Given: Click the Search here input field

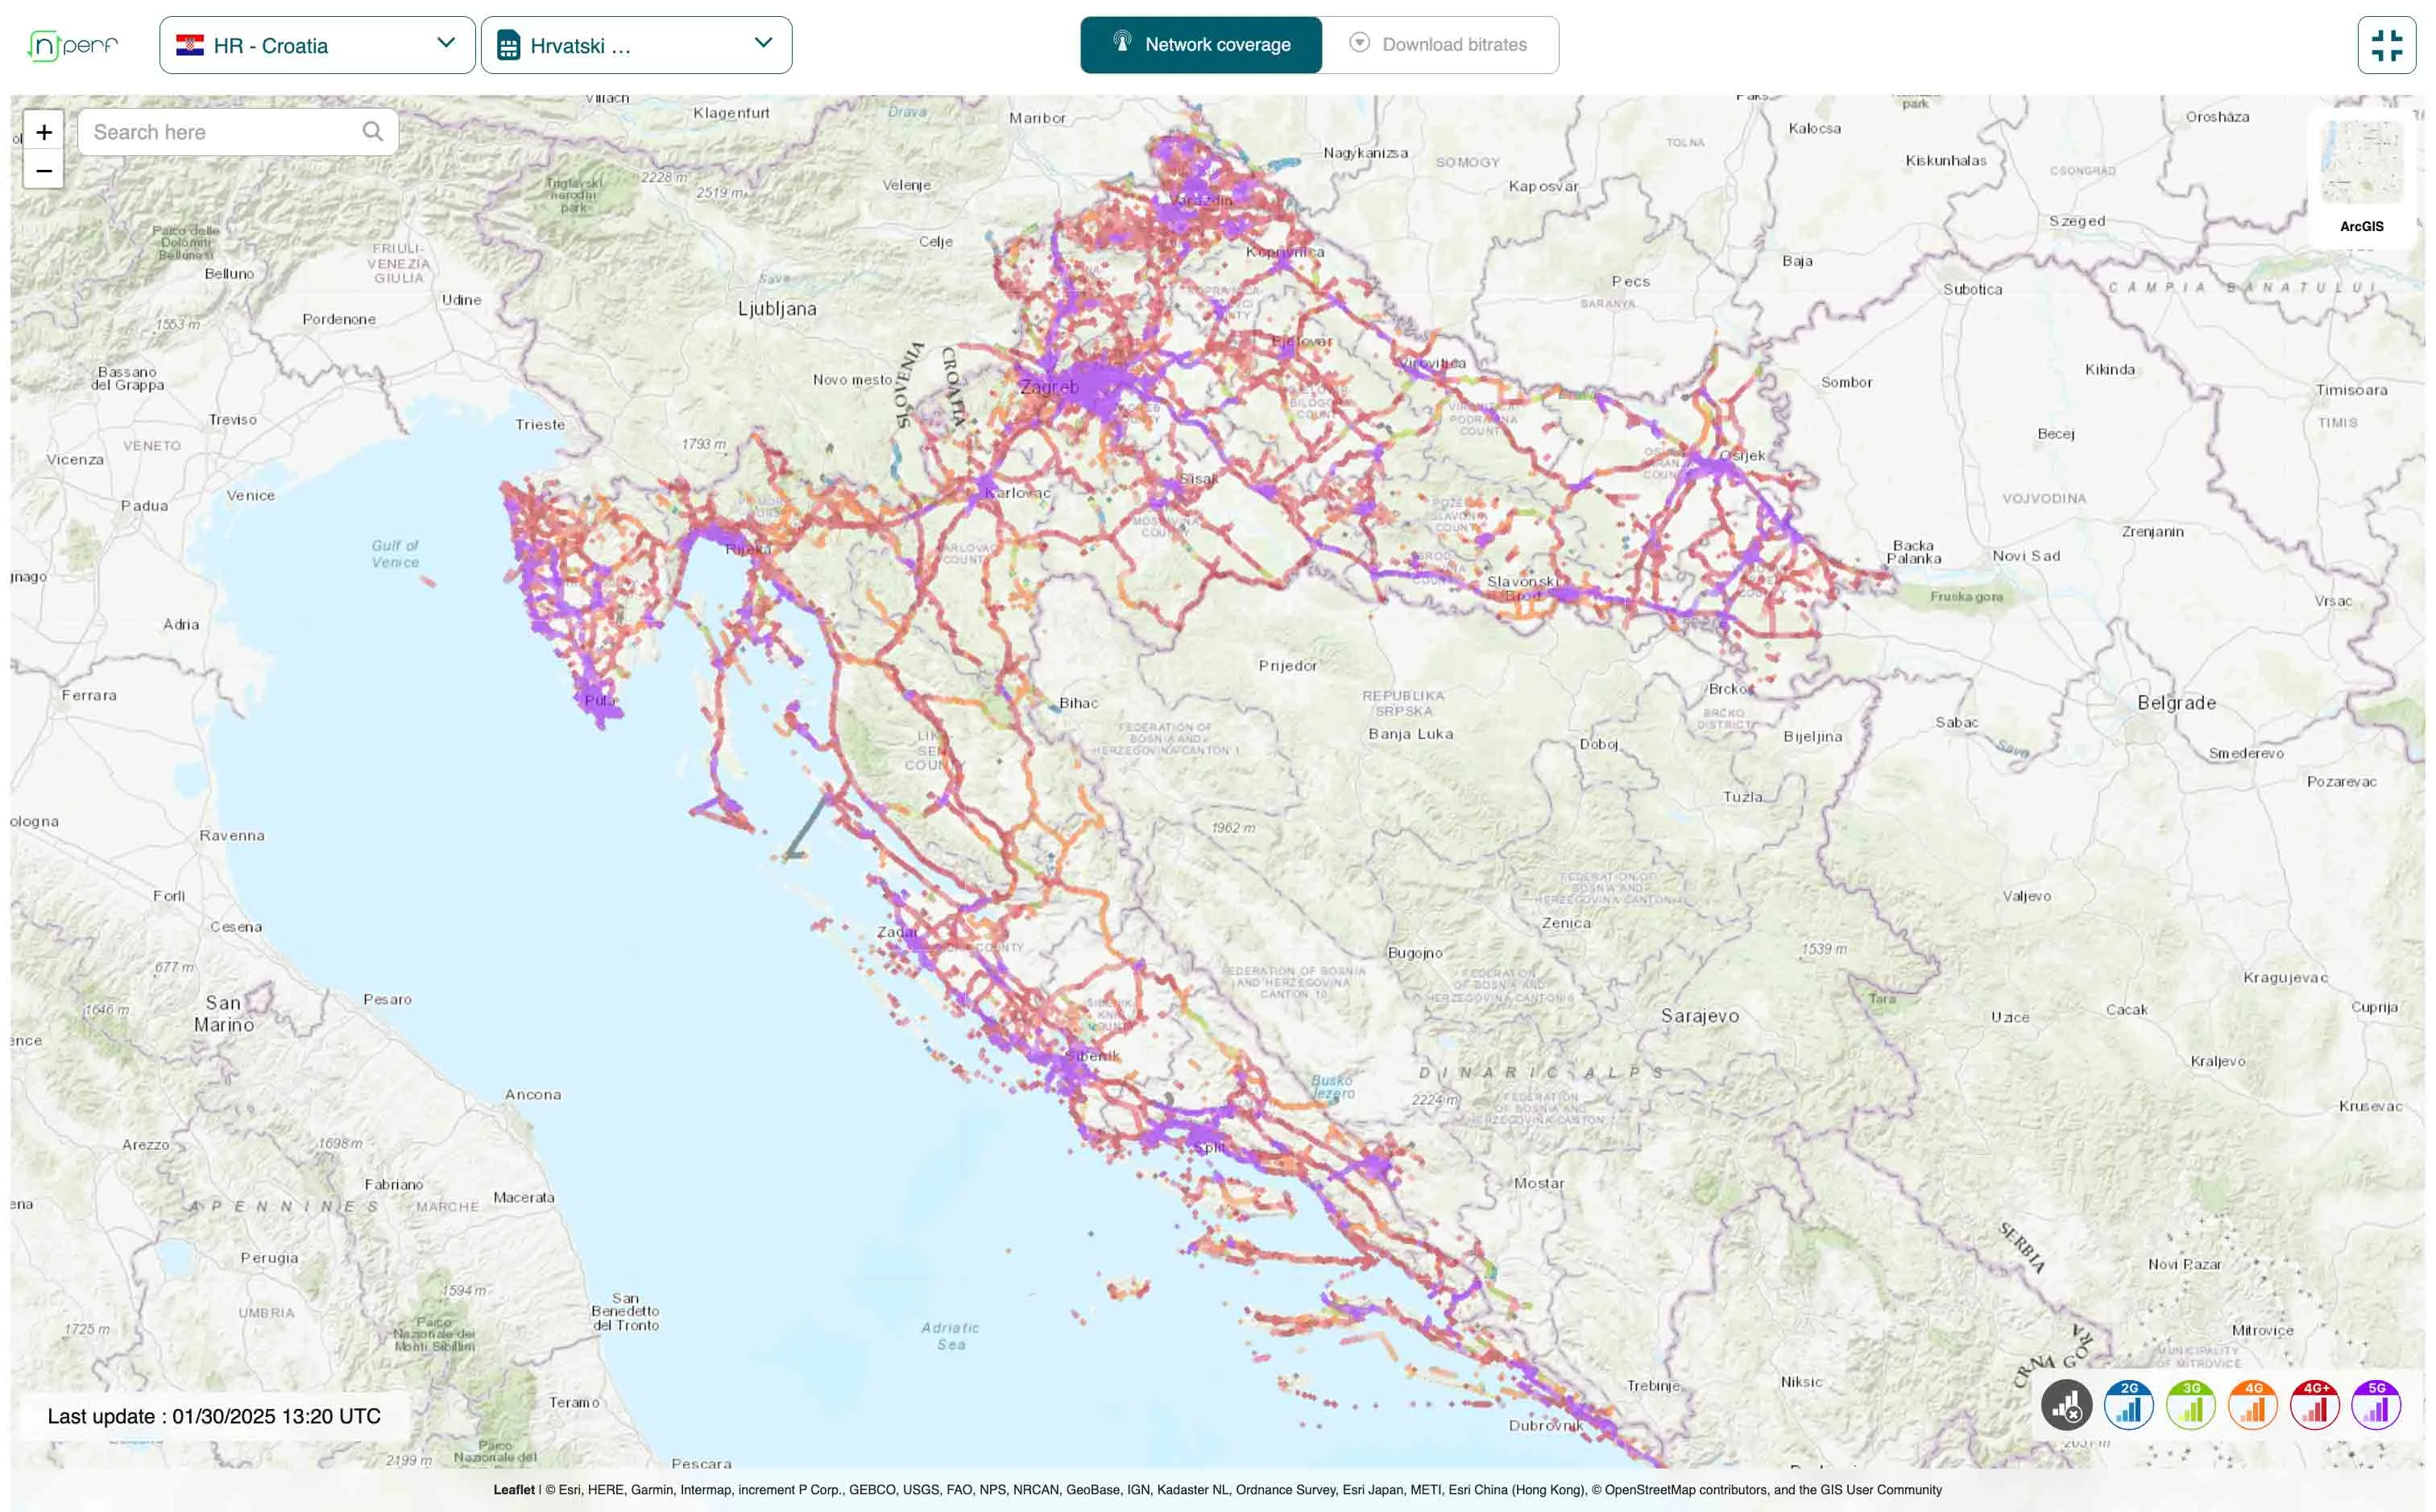Looking at the screenshot, I should tap(238, 132).
